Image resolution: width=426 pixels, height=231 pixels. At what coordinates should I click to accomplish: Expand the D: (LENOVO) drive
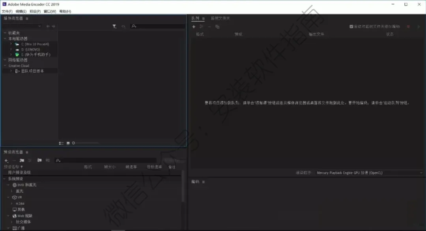11,49
